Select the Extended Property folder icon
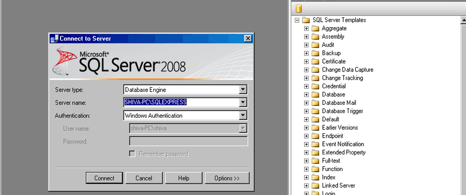 pyautogui.click(x=316, y=153)
